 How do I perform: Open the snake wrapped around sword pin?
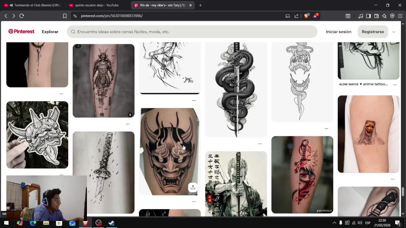tap(236, 90)
